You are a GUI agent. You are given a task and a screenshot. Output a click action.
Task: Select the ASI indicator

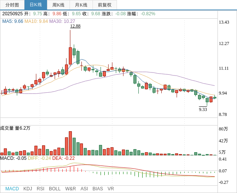84,189
